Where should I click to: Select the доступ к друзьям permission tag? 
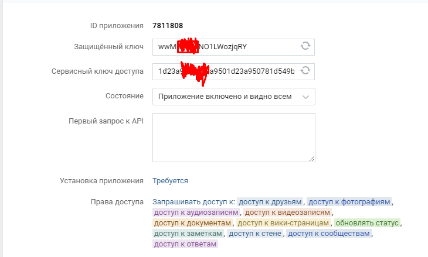click(x=270, y=202)
